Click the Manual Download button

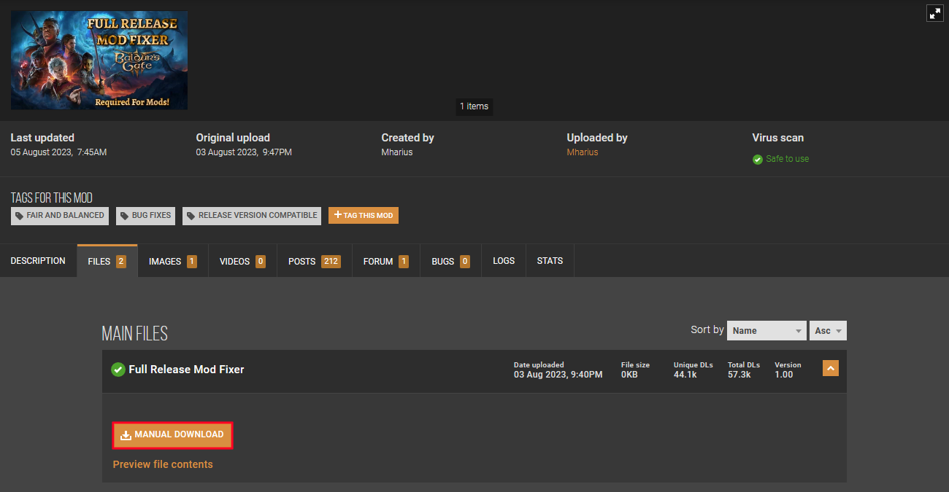(x=172, y=435)
